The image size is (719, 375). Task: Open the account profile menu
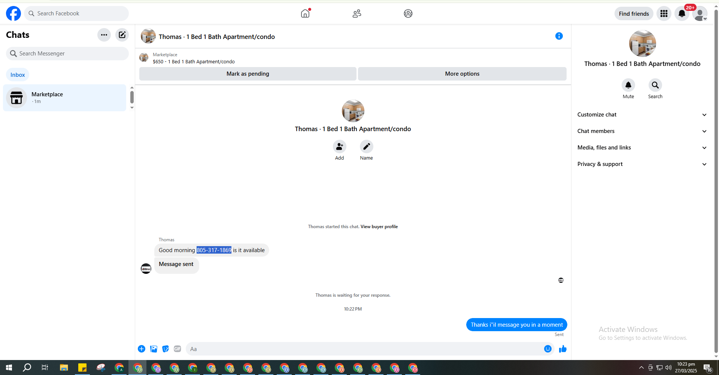(700, 13)
